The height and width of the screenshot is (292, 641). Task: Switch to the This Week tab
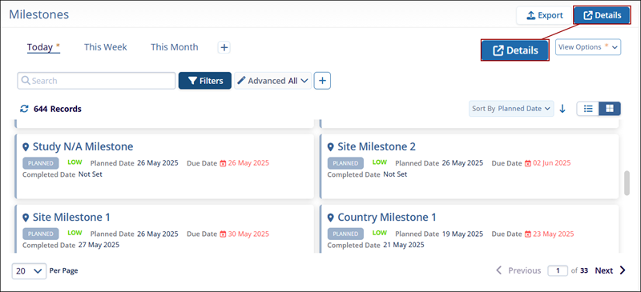(106, 47)
